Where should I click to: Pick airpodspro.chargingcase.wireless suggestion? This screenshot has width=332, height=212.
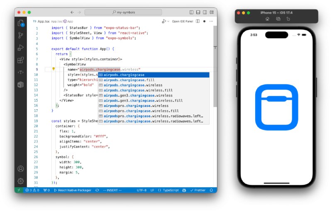pyautogui.click(x=154, y=106)
